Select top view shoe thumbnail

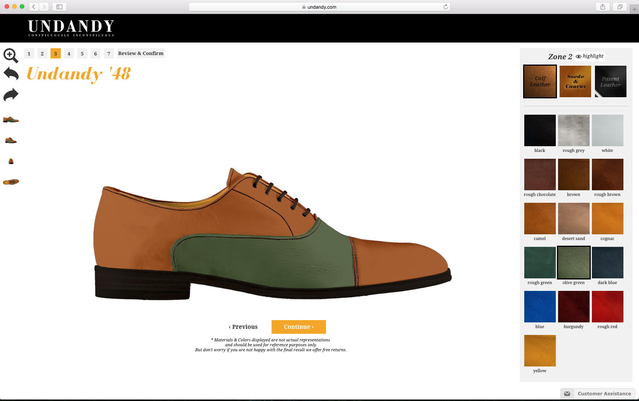[x=11, y=182]
